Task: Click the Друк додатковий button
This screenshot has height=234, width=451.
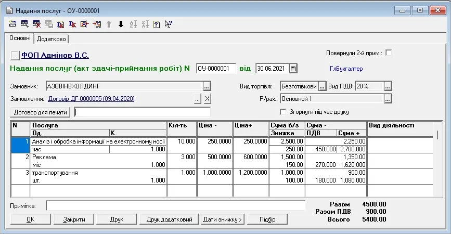Action: (x=169, y=219)
